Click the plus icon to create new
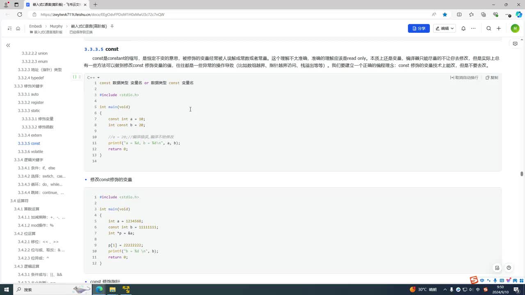The height and width of the screenshot is (295, 525). 499,28
